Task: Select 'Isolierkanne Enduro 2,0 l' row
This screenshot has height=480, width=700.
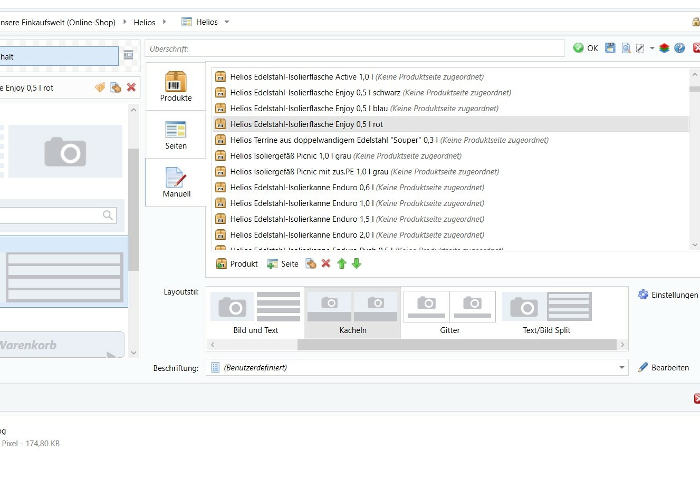Action: tap(451, 234)
